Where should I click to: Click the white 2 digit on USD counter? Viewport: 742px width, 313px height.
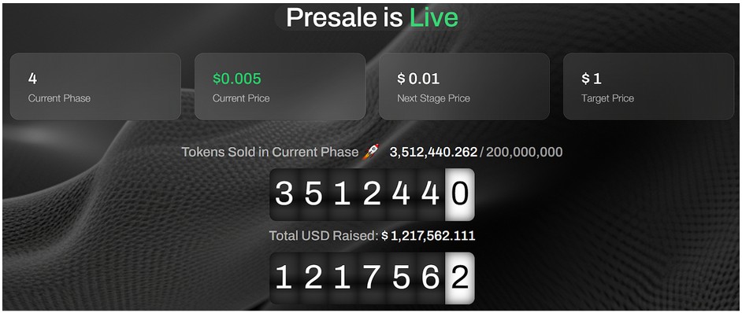(x=460, y=278)
